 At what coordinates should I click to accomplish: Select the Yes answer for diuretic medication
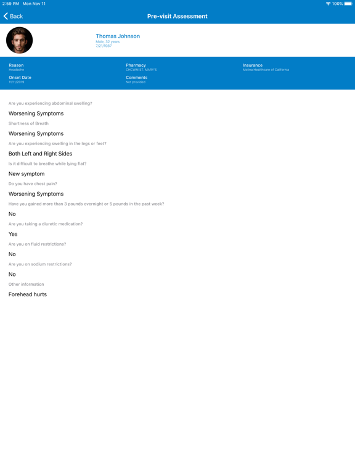(x=13, y=234)
